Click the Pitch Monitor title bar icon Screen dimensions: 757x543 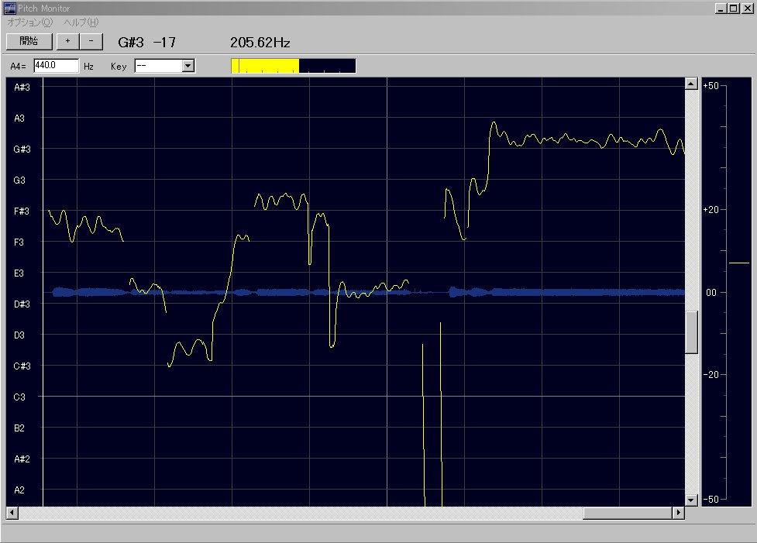click(9, 9)
